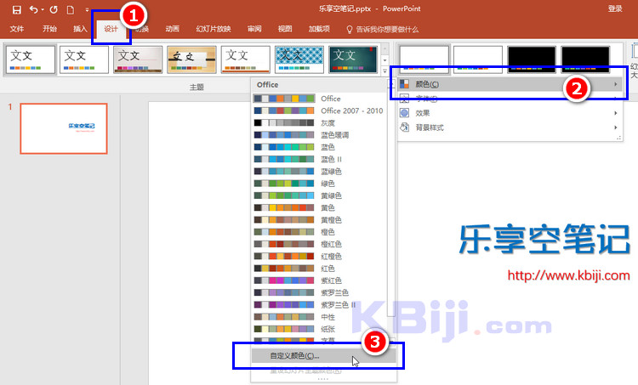Click the Save icon in quick access toolbar
Image resolution: width=638 pixels, height=385 pixels.
[17, 9]
